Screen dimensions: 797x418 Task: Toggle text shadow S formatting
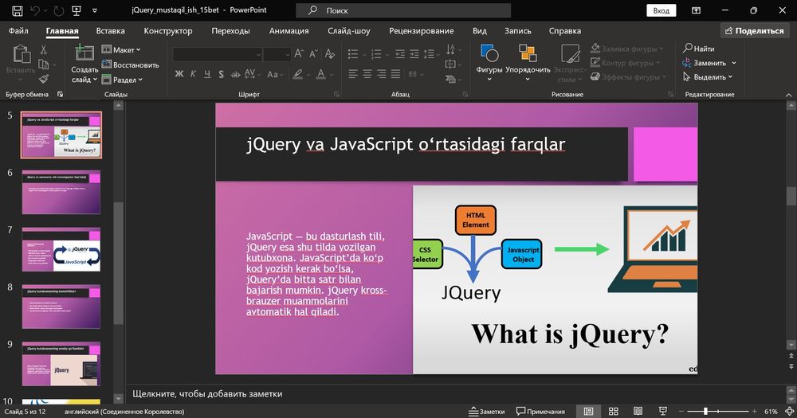(221, 74)
